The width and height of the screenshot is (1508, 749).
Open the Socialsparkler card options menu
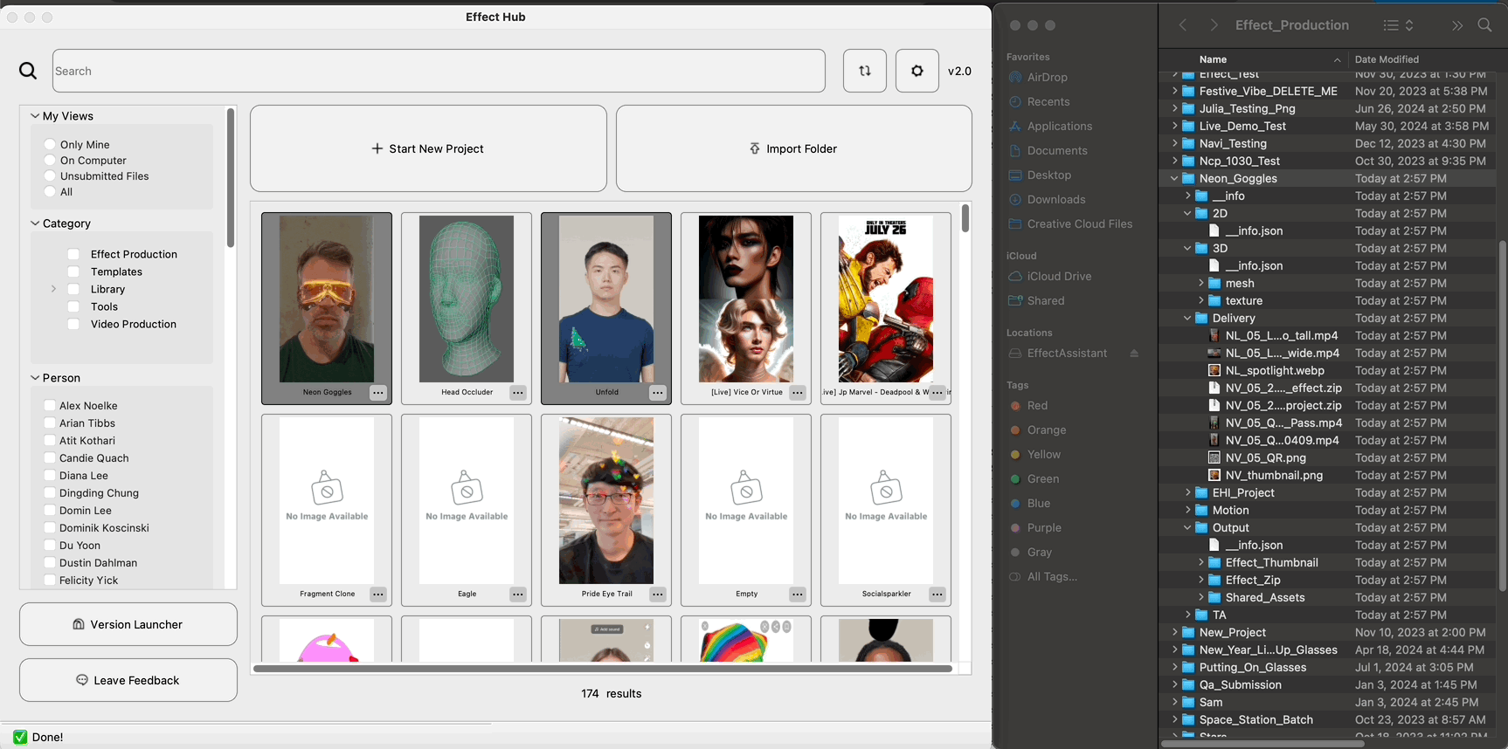[937, 594]
